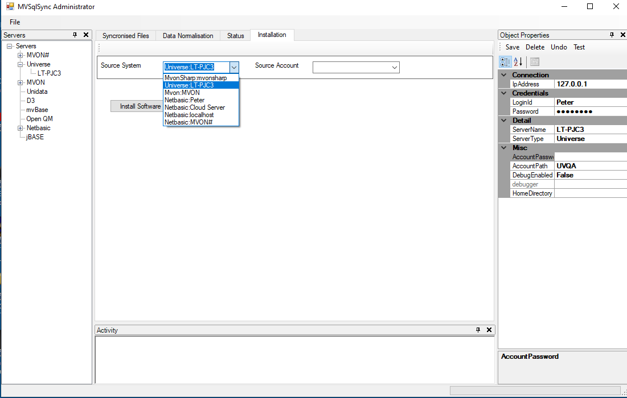The width and height of the screenshot is (627, 398).
Task: Select mvBase in the Servers tree
Action: pos(37,110)
